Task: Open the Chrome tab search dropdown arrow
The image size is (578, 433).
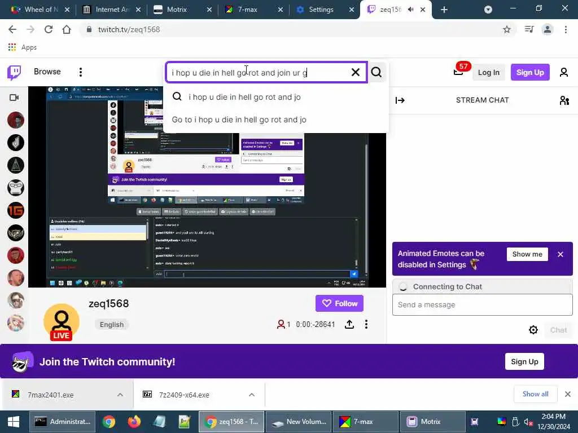Action: [x=488, y=10]
